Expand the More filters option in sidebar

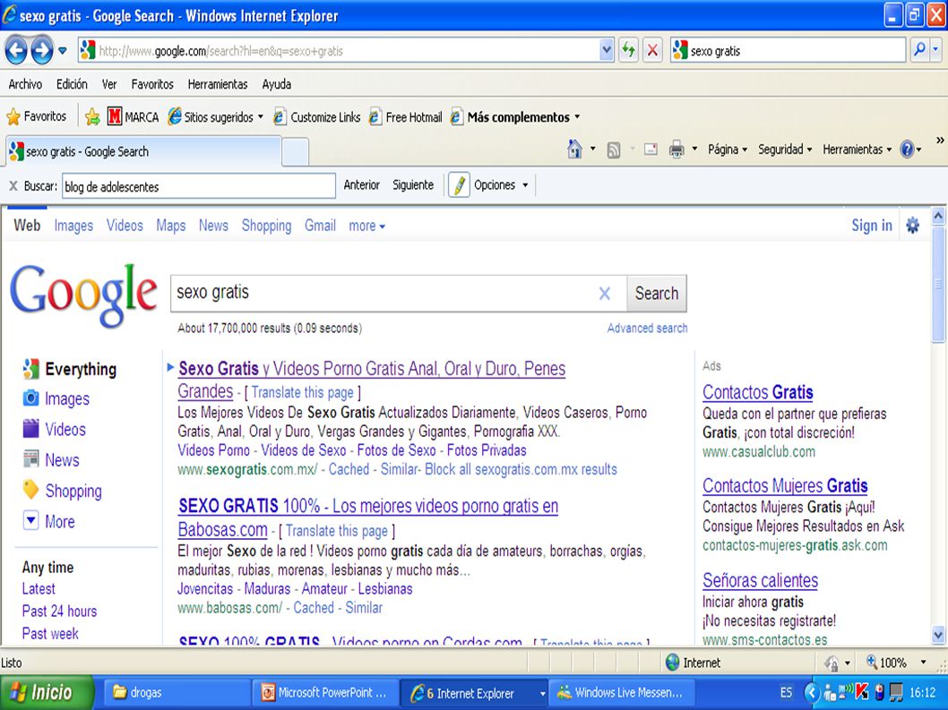point(49,521)
